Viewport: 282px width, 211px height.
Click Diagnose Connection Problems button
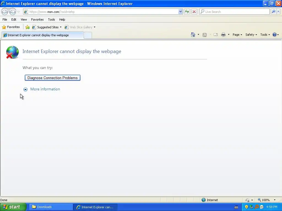53,78
